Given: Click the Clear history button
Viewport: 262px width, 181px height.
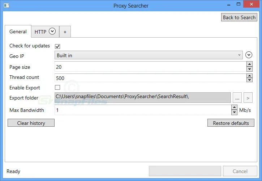Looking at the screenshot, I should click(31, 123).
